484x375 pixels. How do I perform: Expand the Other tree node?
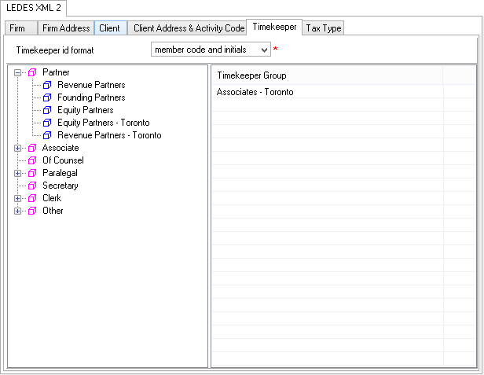click(17, 211)
